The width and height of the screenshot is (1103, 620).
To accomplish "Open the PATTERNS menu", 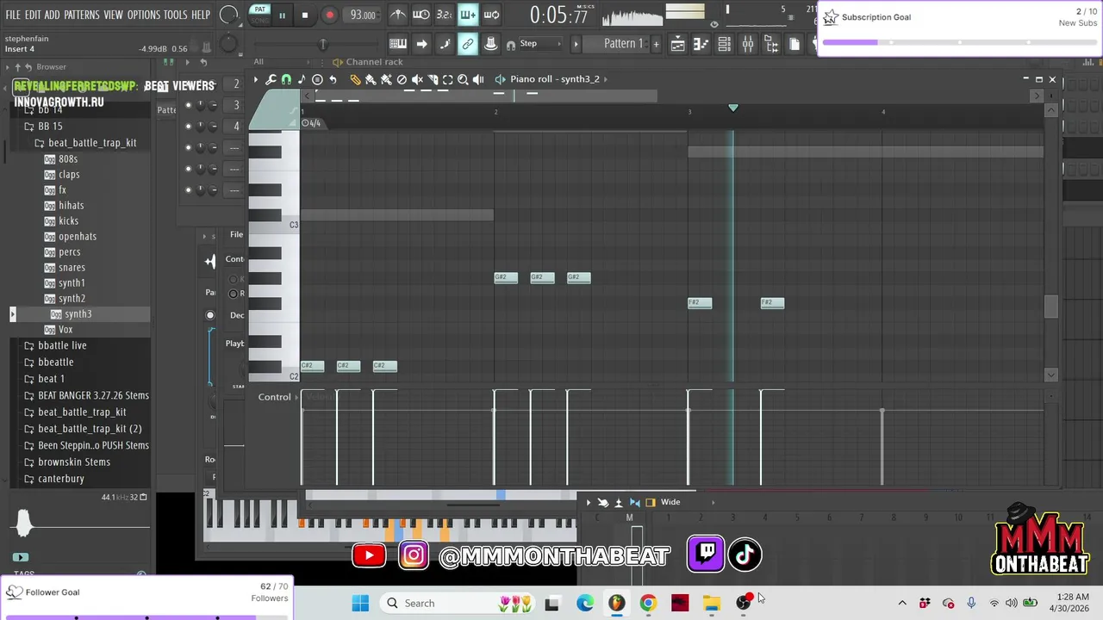I will click(x=82, y=15).
